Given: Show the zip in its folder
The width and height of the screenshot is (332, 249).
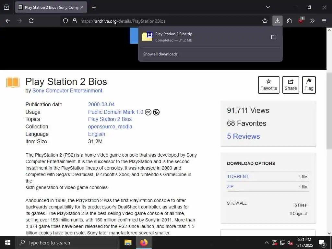Looking at the screenshot, I should point(274,37).
